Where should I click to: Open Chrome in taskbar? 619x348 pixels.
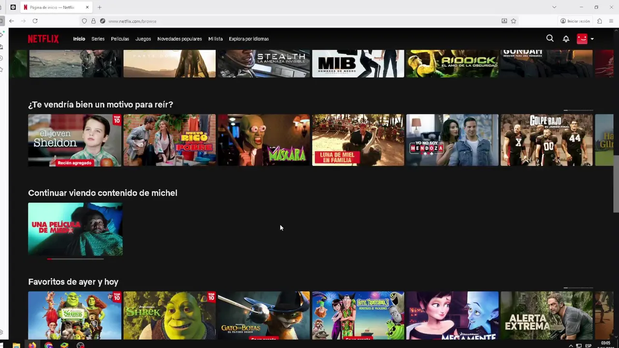[x=48, y=346]
